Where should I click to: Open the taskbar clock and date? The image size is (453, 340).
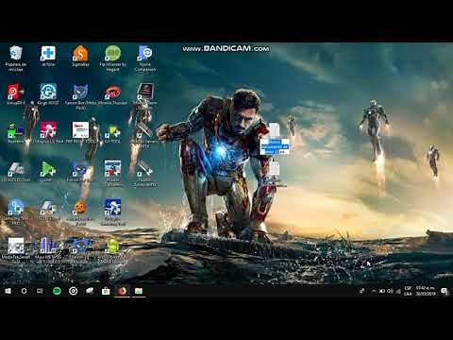pyautogui.click(x=426, y=291)
